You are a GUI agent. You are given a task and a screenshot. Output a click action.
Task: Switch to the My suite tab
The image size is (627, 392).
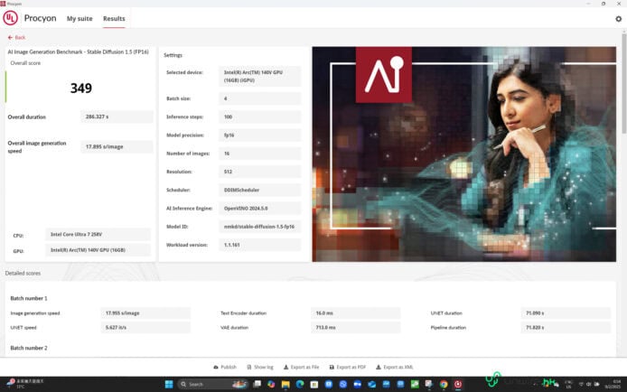[x=79, y=18]
